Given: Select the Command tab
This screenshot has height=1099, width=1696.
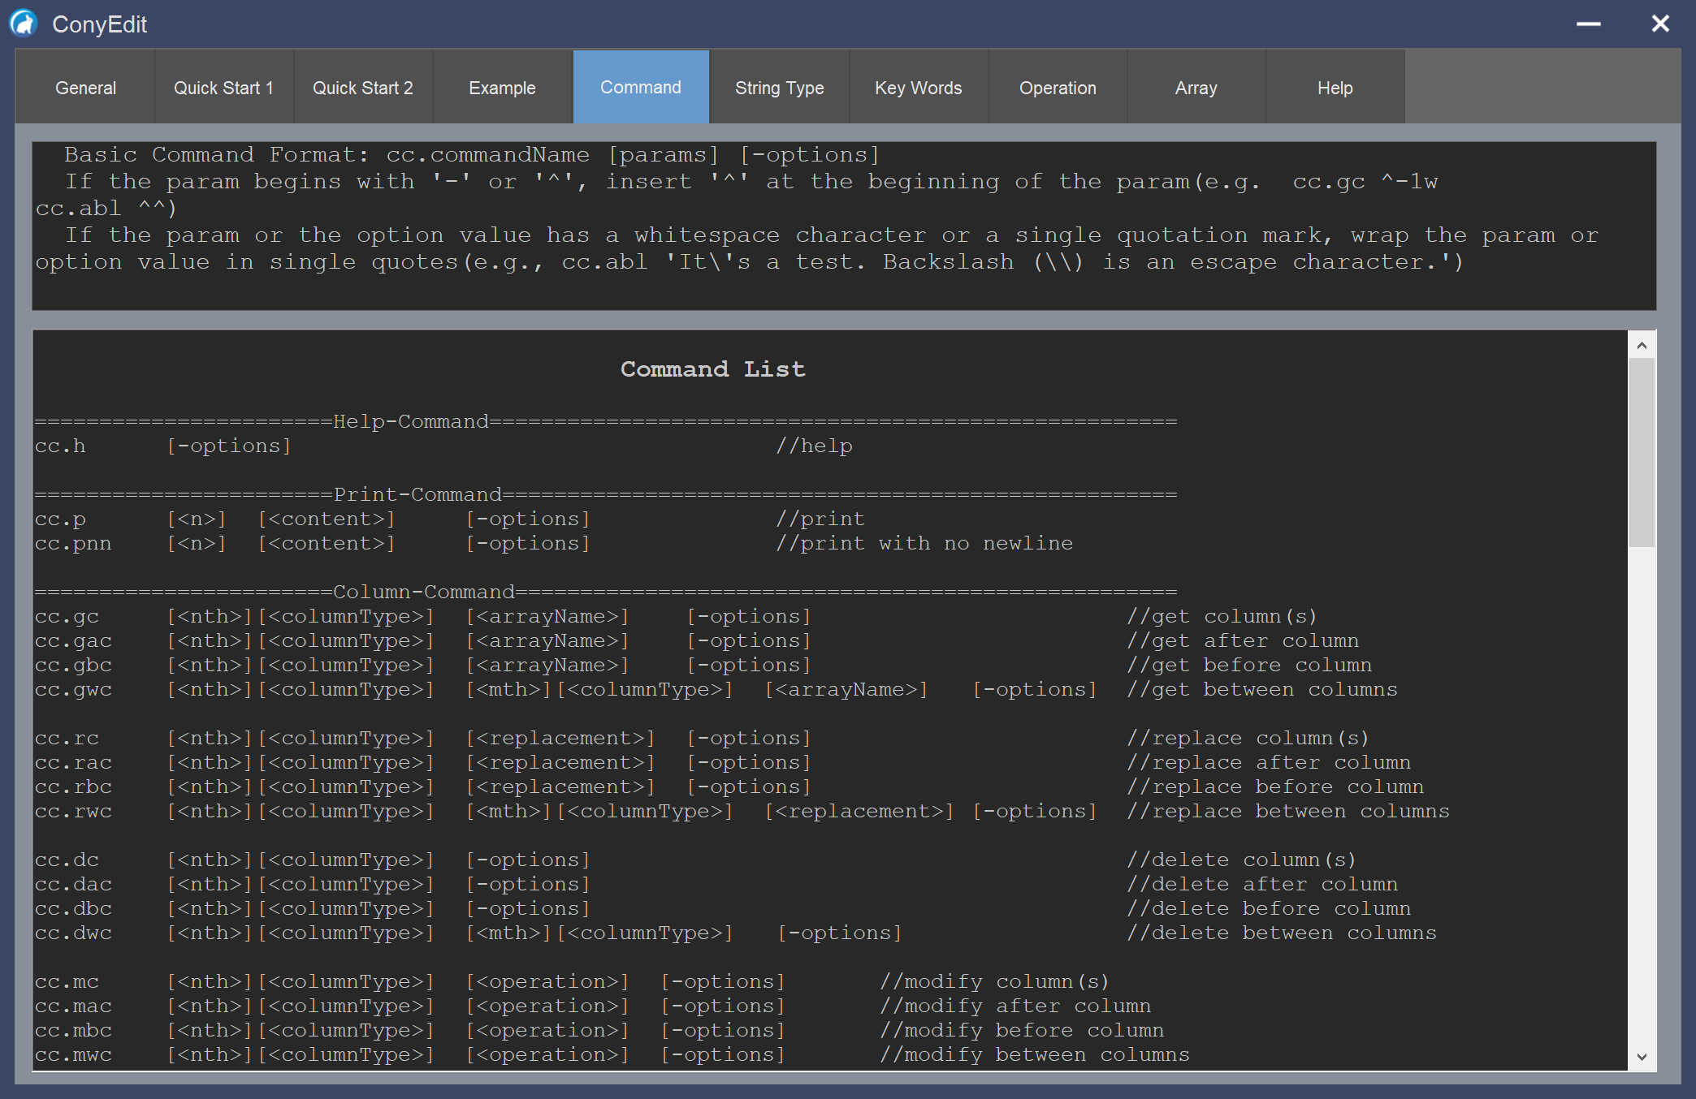Looking at the screenshot, I should 640,88.
